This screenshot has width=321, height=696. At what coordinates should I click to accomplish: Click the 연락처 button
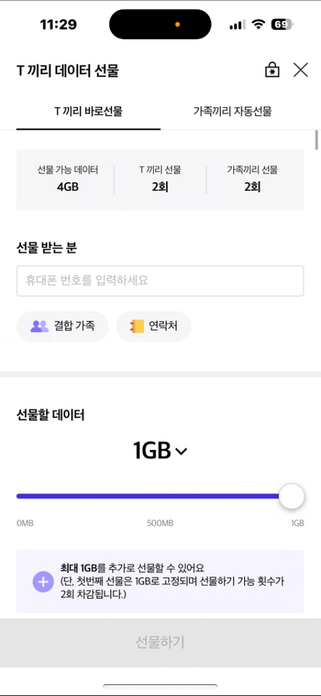154,327
